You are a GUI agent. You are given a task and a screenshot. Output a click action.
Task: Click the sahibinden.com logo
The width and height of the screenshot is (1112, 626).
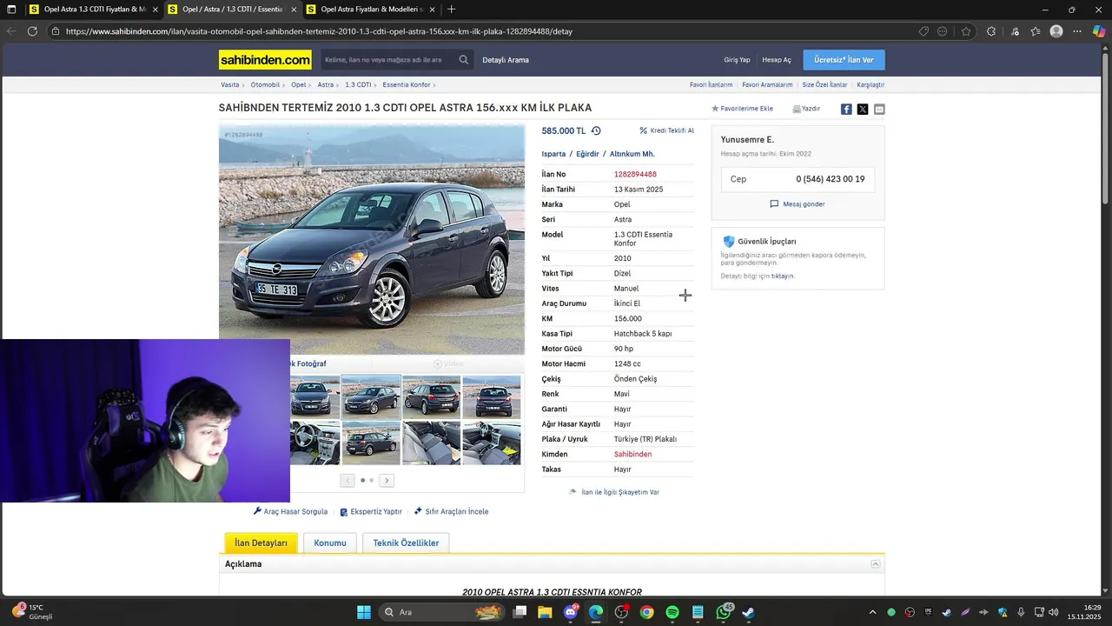click(265, 60)
